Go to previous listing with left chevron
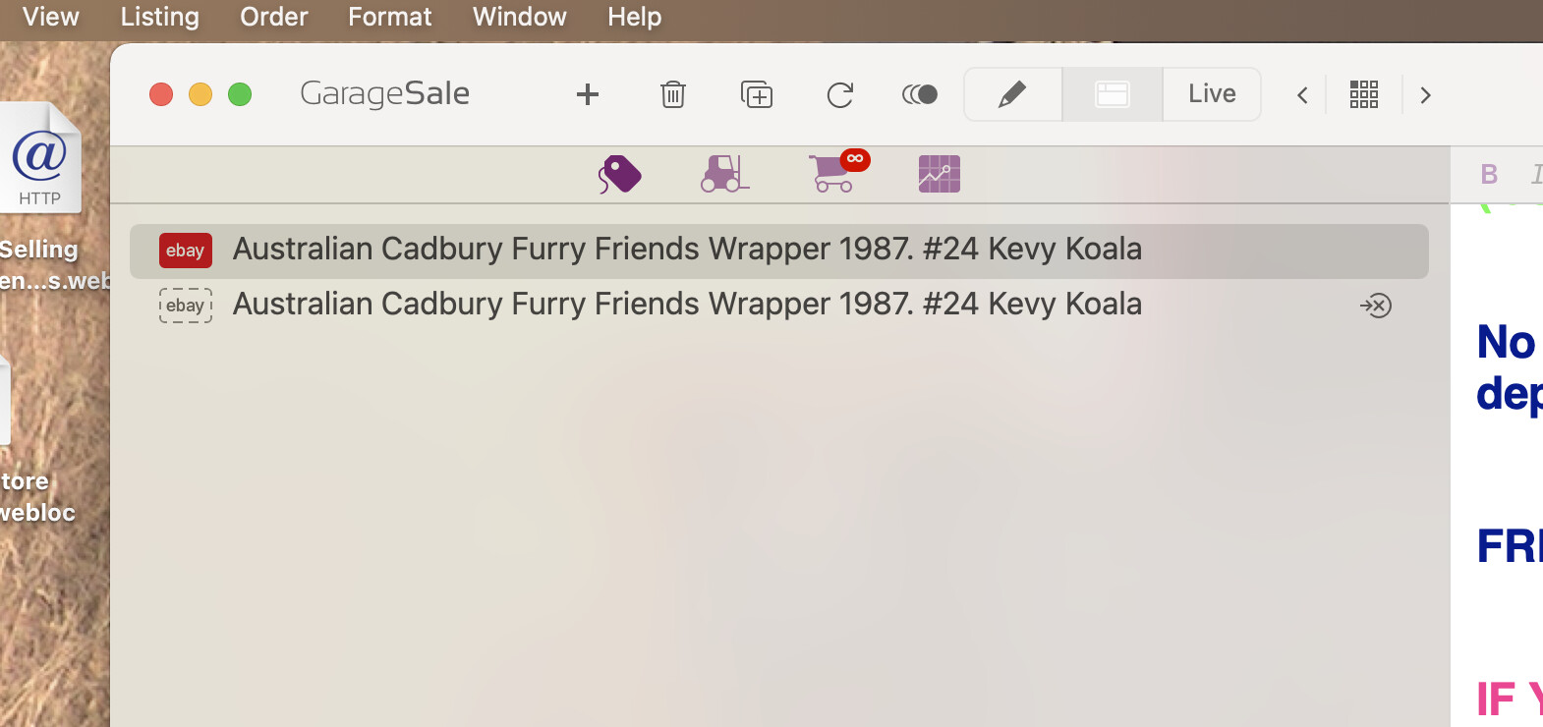 [1302, 95]
